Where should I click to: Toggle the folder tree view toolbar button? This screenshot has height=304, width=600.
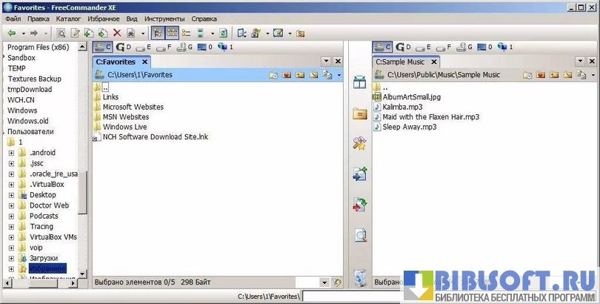tap(159, 33)
